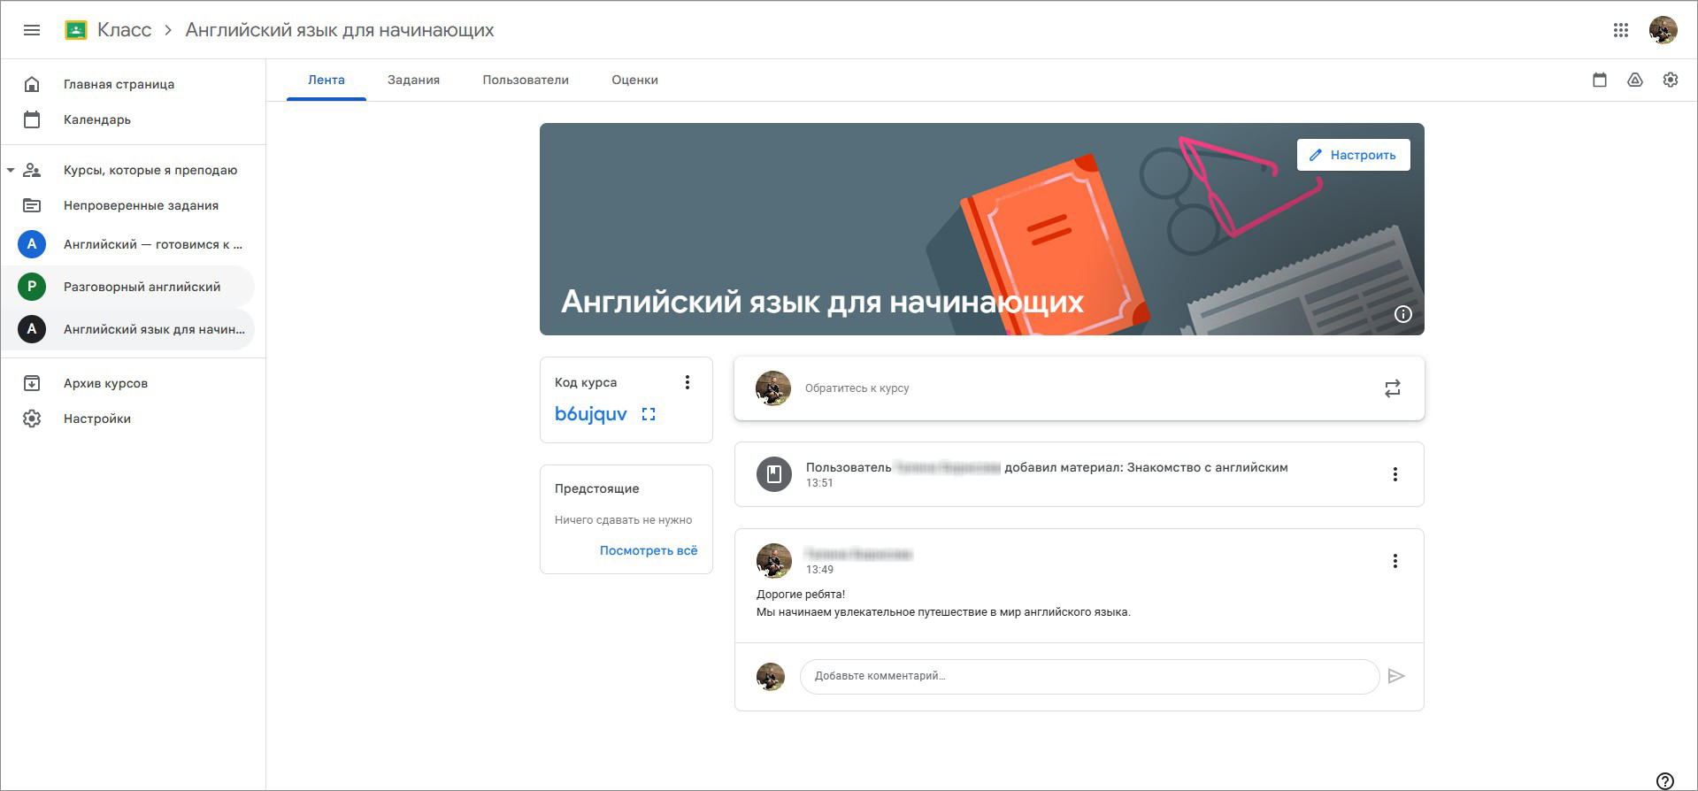Open Архив курсов in sidebar
The image size is (1698, 791).
point(105,383)
